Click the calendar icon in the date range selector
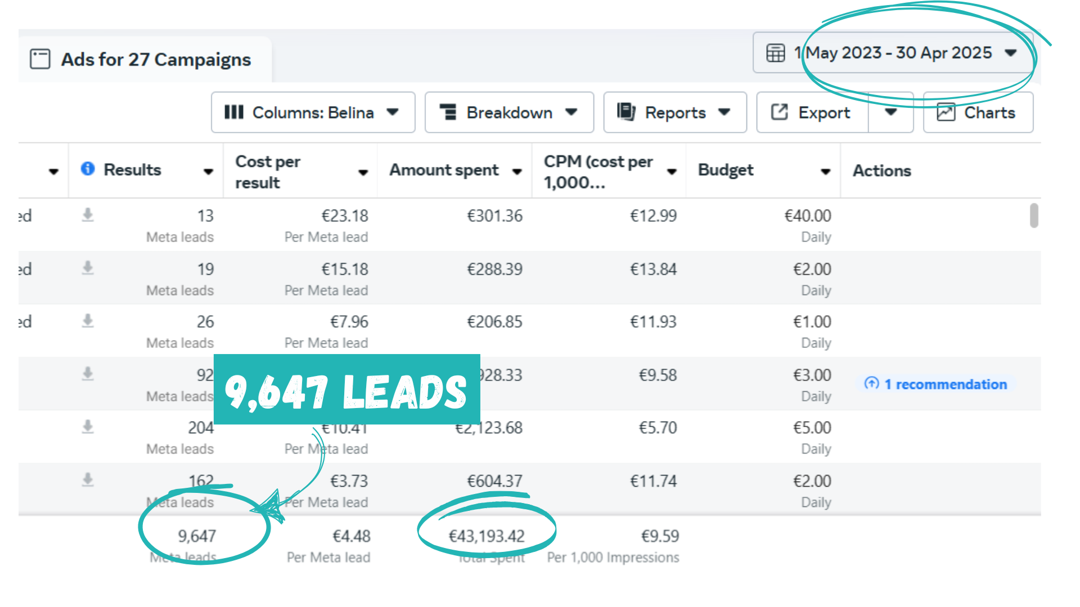 pos(776,53)
